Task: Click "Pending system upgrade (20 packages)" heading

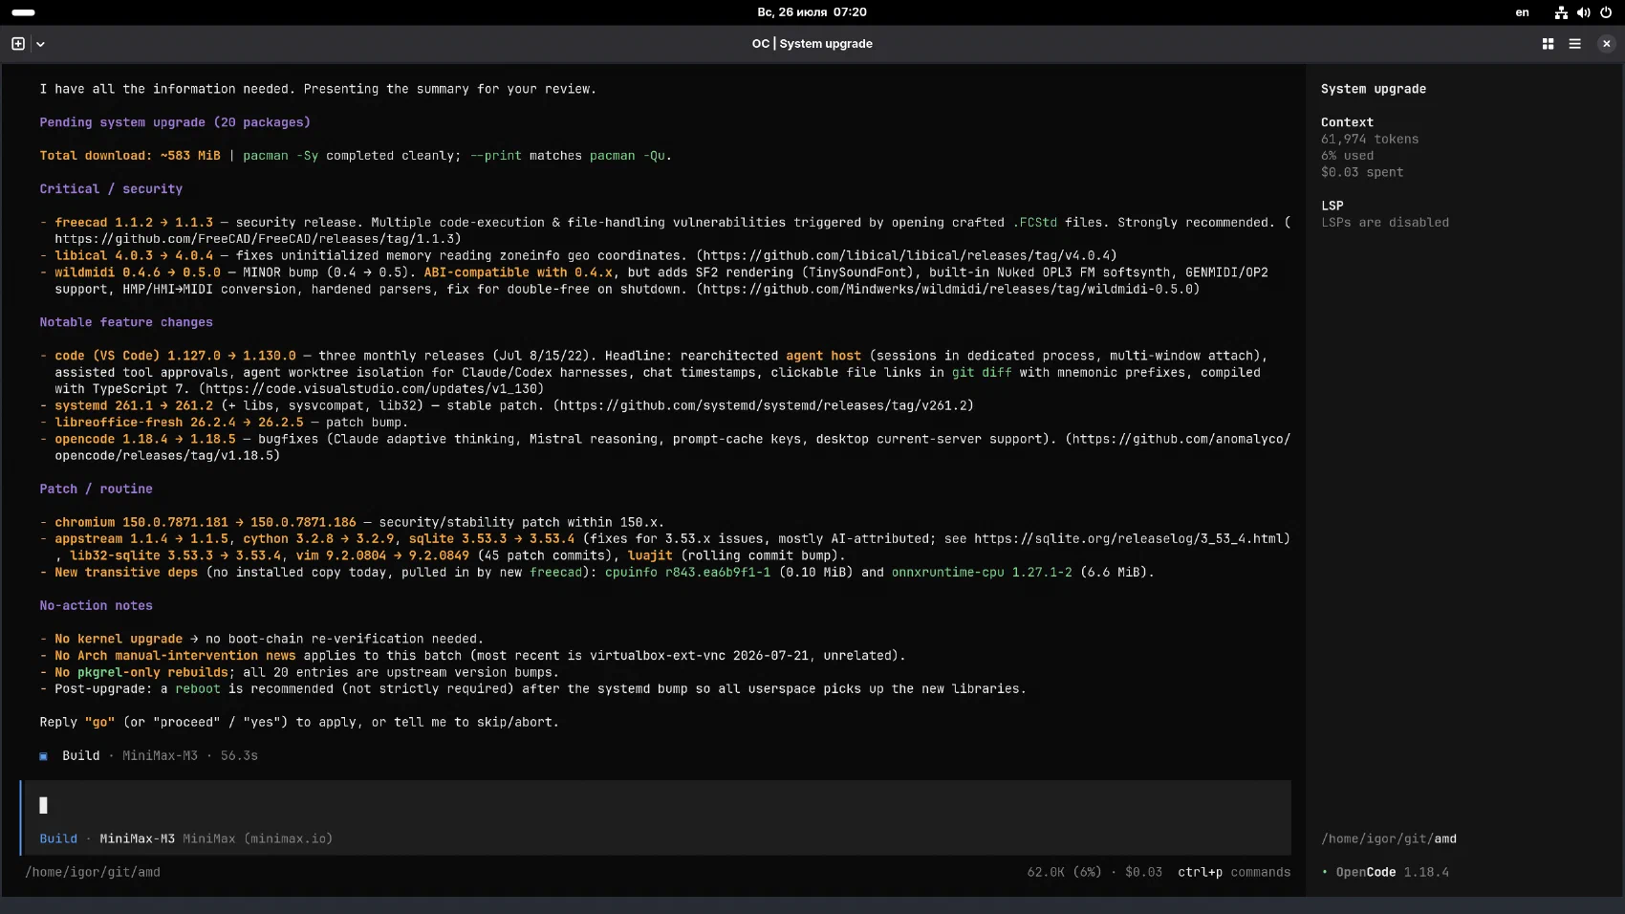Action: 175,122
